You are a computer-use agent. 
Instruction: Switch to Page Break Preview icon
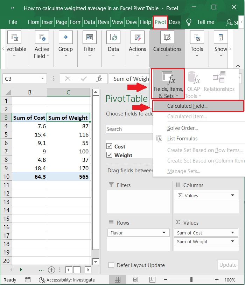(152, 280)
